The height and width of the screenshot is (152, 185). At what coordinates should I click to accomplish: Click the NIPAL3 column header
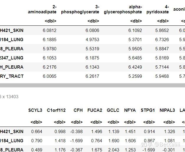(x=167, y=110)
